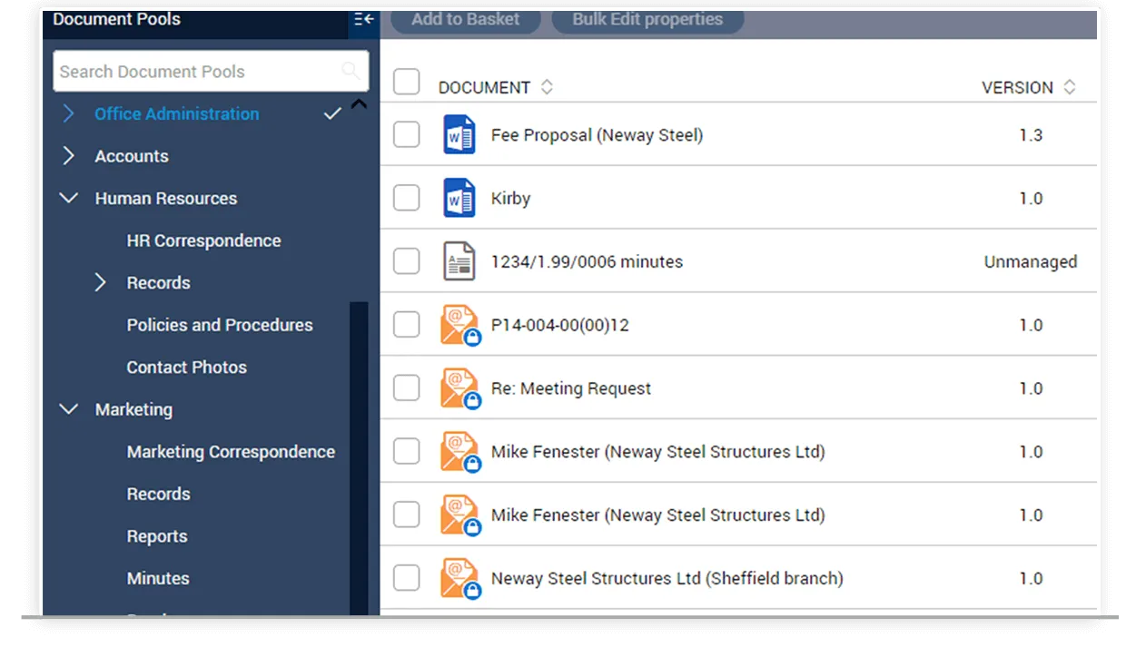Screen dimensions: 1136x647
Task: Expand the Records node under Human Resources
Action: tap(101, 282)
